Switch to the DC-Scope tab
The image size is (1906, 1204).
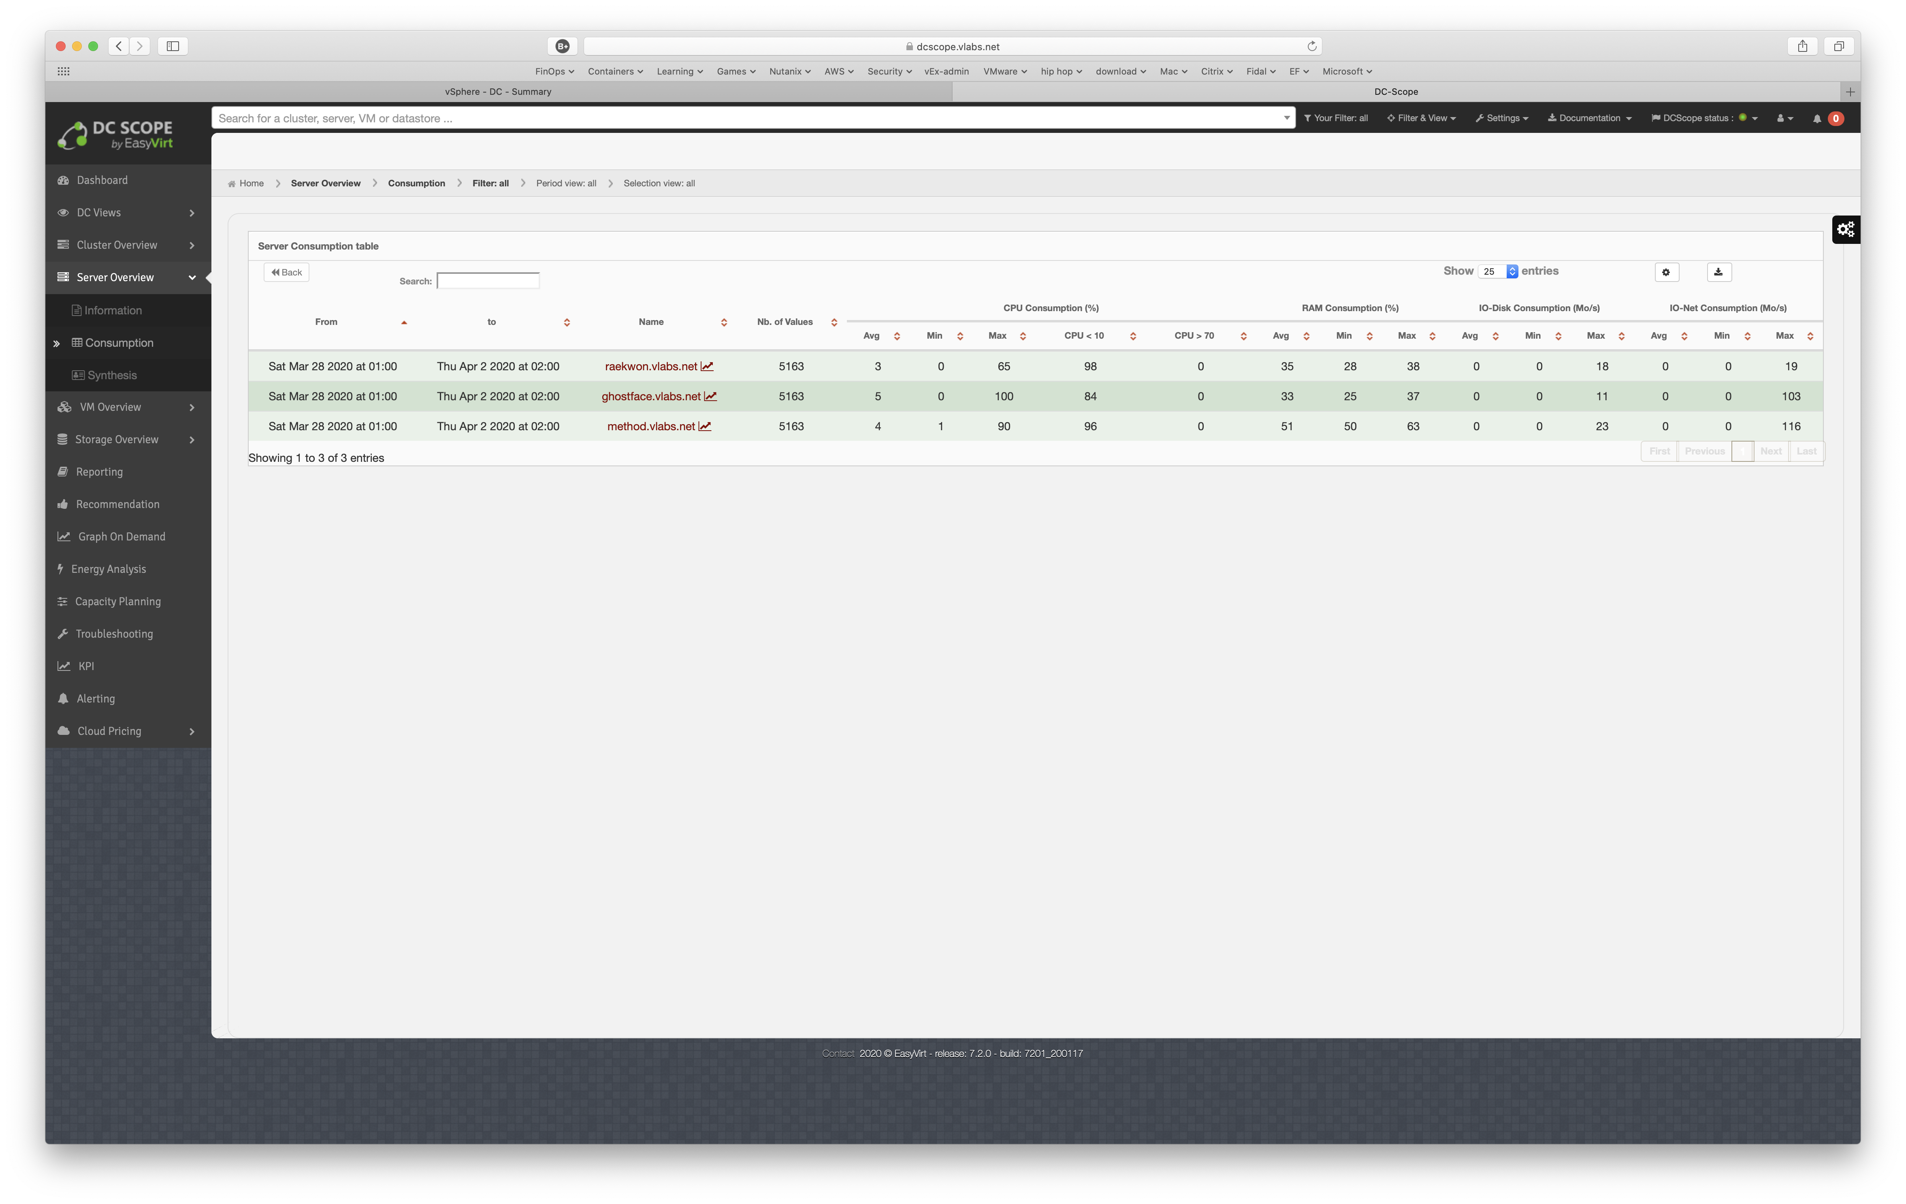coord(1396,92)
